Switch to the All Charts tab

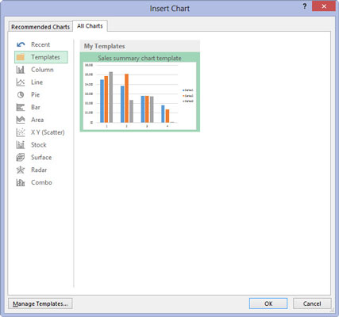(x=90, y=26)
